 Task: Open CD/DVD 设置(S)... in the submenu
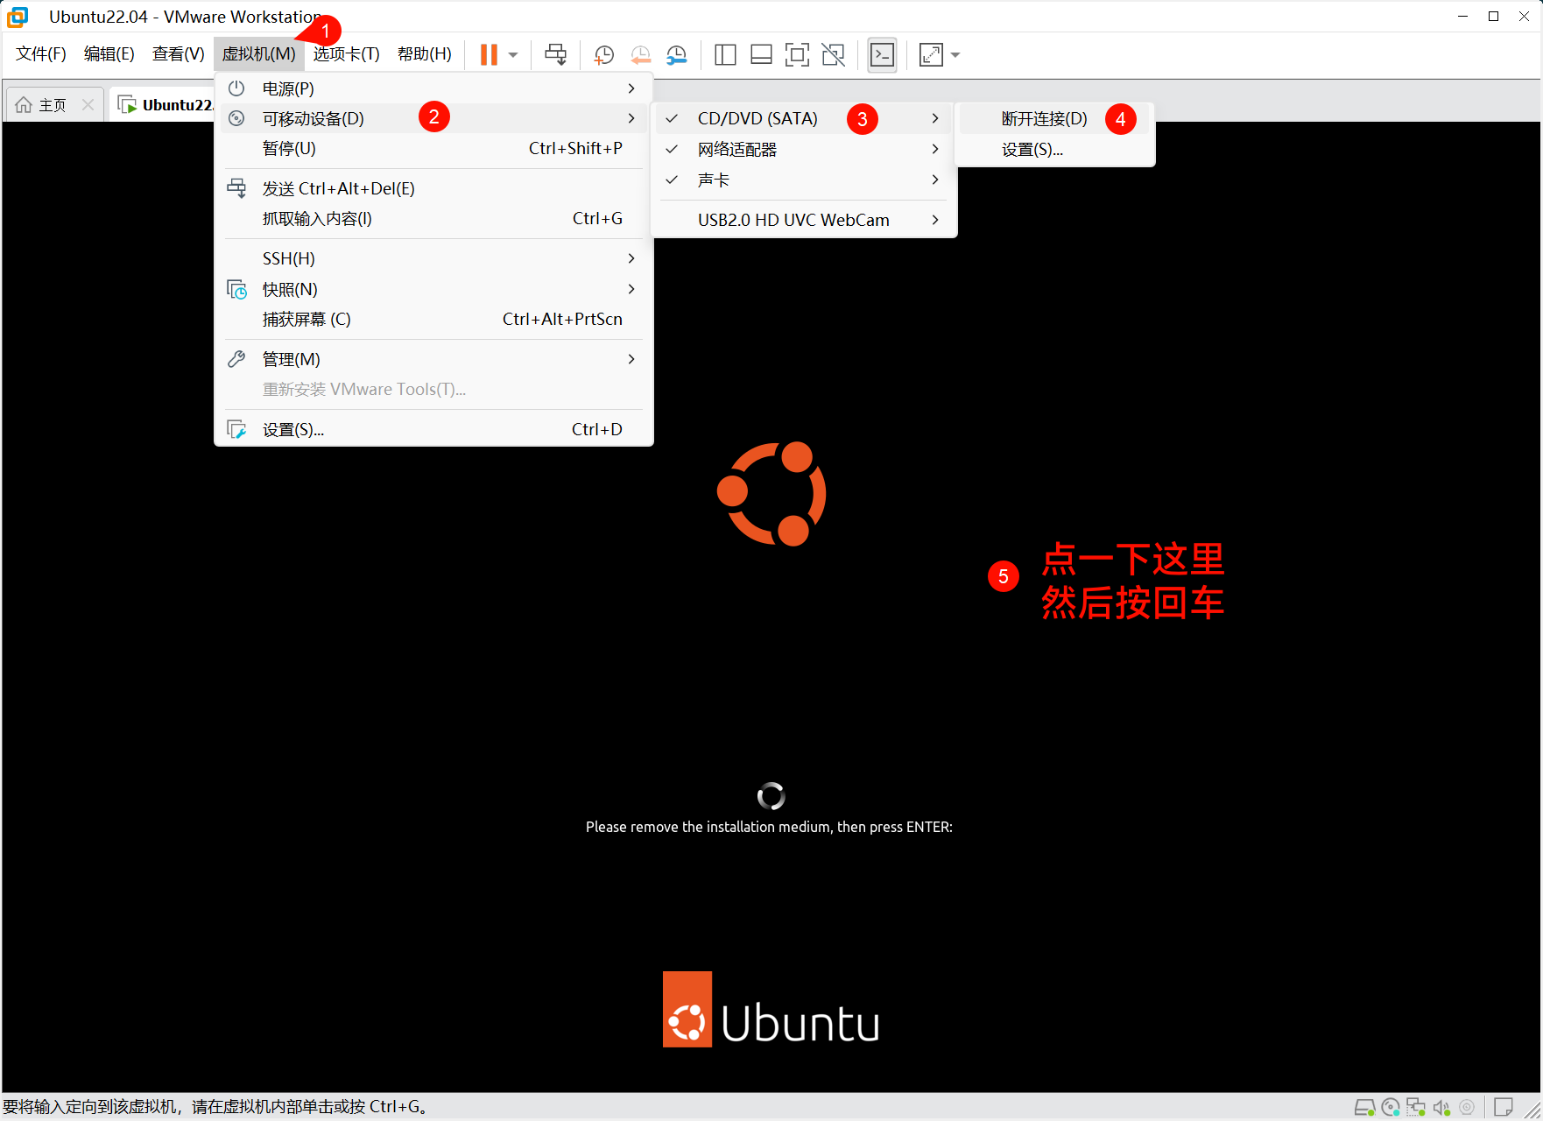[1054, 150]
